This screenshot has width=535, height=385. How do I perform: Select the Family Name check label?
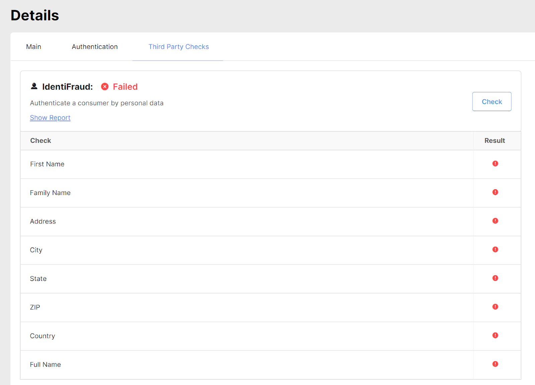point(50,193)
